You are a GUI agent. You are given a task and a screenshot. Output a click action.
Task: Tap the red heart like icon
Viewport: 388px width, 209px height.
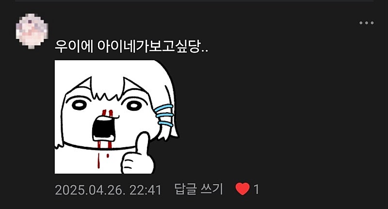(x=242, y=189)
